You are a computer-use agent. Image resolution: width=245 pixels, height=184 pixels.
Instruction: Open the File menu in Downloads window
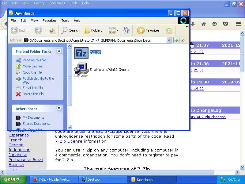13,21
